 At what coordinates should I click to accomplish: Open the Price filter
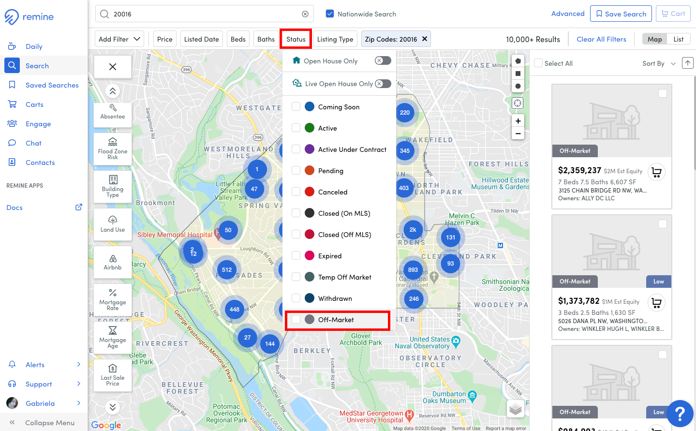pyautogui.click(x=164, y=39)
